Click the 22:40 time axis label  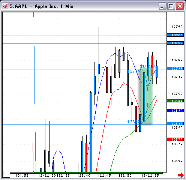[85, 175]
